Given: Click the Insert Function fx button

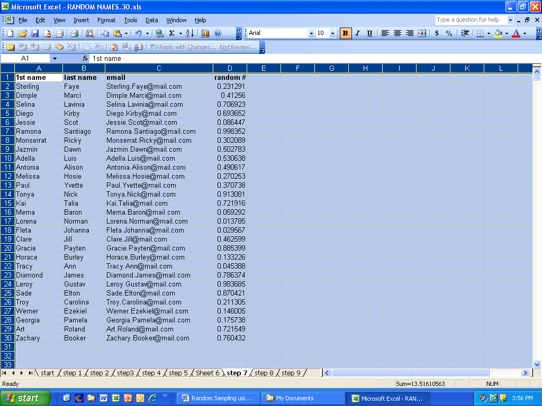Looking at the screenshot, I should [85, 58].
